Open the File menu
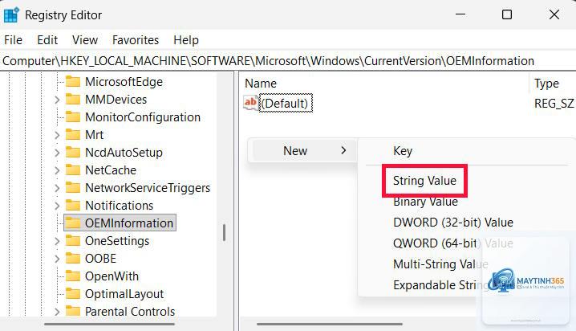576x331 pixels. [x=13, y=39]
